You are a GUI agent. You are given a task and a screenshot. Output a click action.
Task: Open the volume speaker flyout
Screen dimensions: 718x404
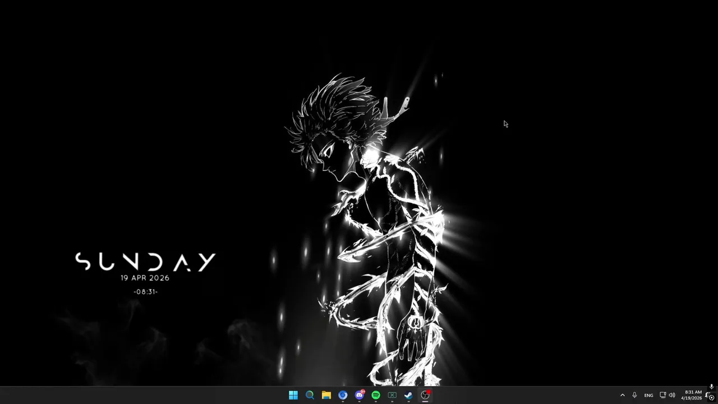tap(672, 395)
